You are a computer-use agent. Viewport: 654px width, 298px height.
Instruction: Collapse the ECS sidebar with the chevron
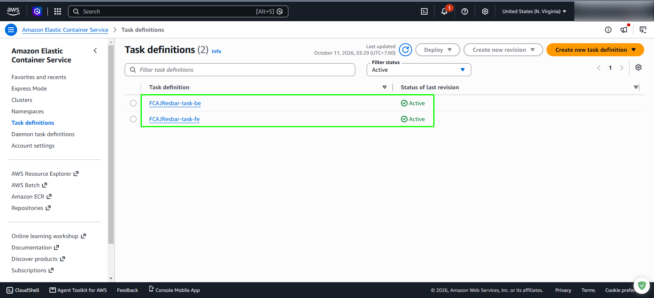tap(95, 51)
